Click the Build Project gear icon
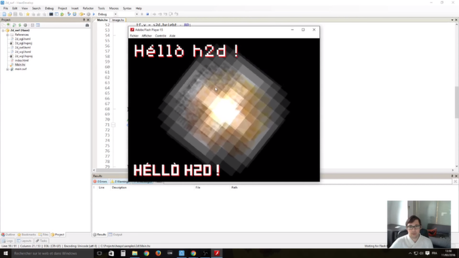 89,14
